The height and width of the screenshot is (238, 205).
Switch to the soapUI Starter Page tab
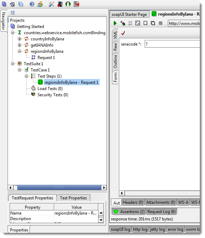(x=129, y=14)
